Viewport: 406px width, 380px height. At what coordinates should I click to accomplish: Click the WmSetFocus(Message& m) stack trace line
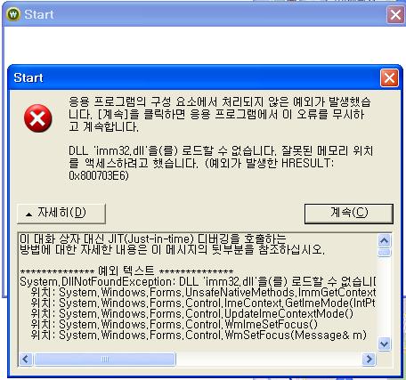(x=199, y=335)
